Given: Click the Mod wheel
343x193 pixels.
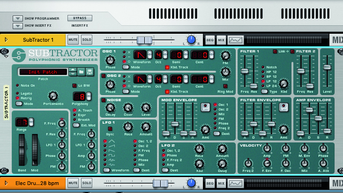Looking at the screenshot, I should click(35, 150).
